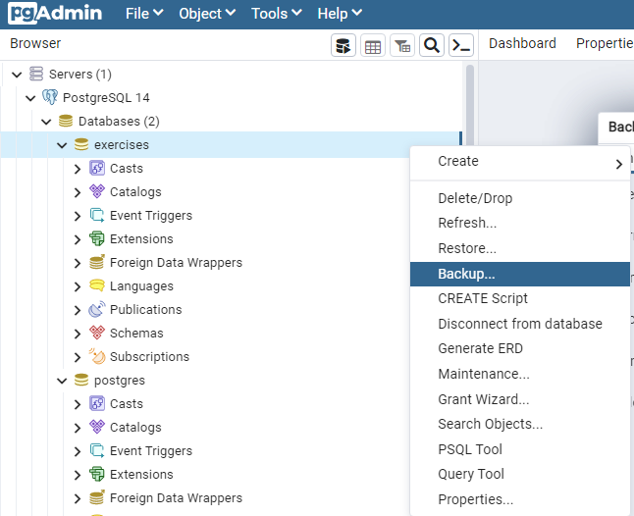This screenshot has height=516, width=634.
Task: Select Event Triggers label under exercises
Action: coord(151,216)
